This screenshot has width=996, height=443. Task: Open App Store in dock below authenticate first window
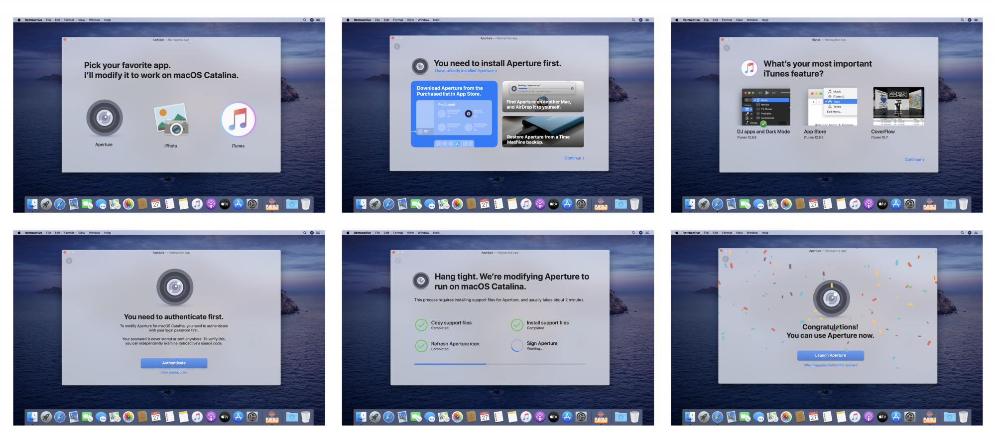pos(239,417)
